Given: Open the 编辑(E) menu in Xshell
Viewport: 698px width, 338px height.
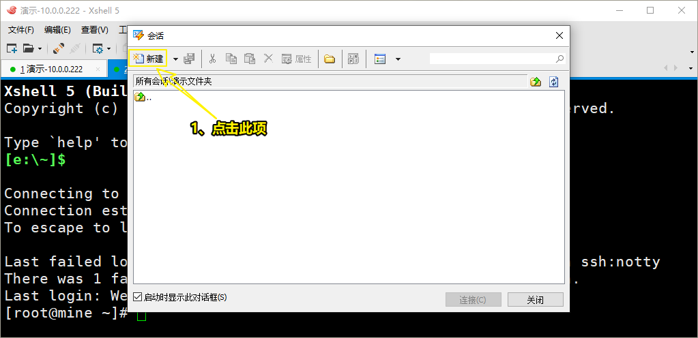Looking at the screenshot, I should coord(57,30).
